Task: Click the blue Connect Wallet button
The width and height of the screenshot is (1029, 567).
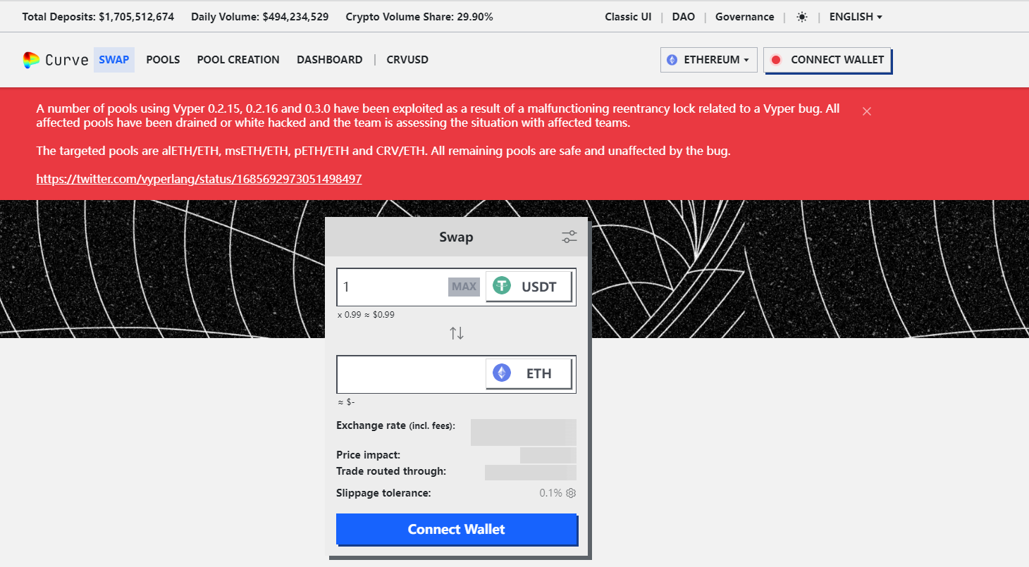Action: click(457, 529)
